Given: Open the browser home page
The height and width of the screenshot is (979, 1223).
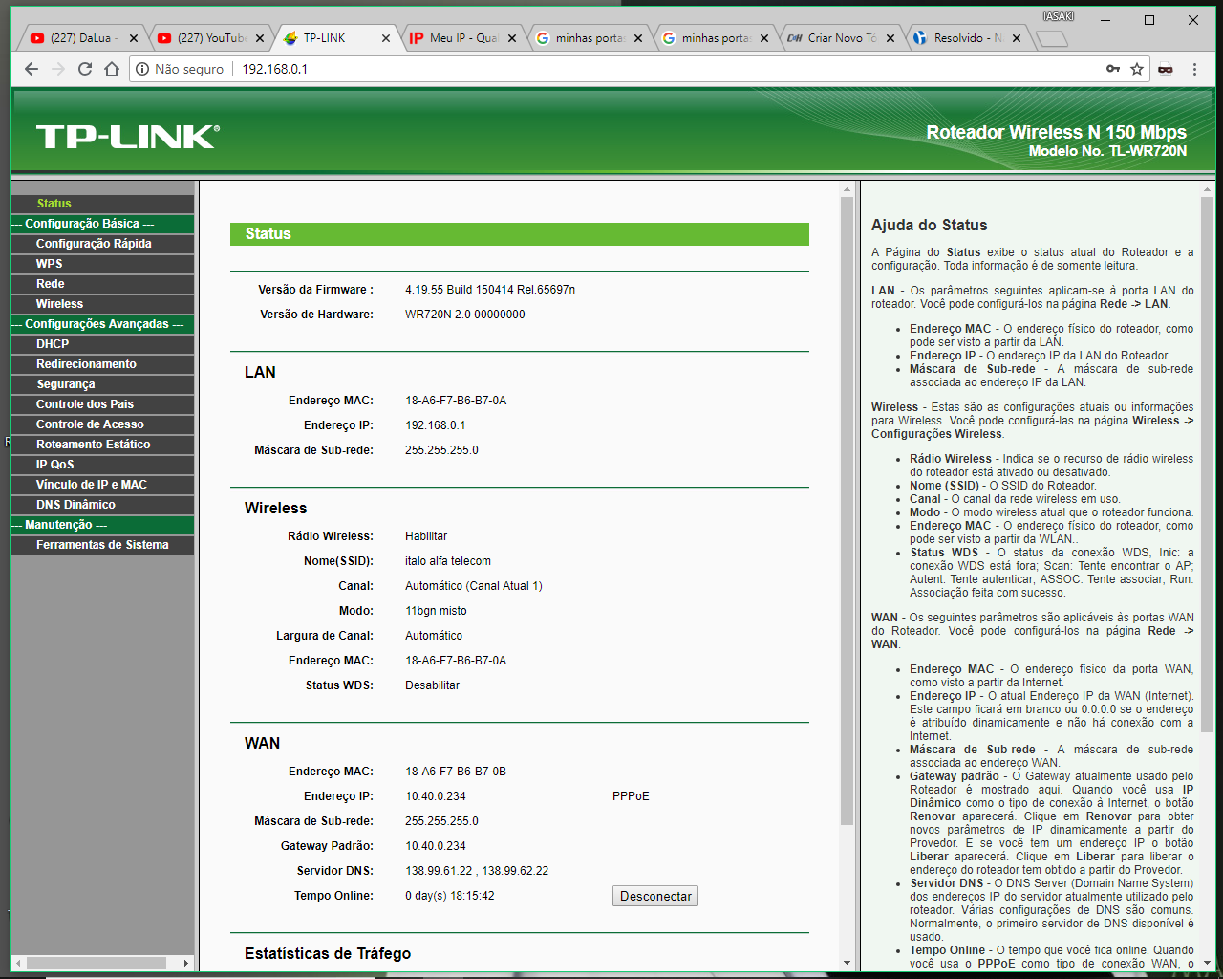Looking at the screenshot, I should [x=112, y=69].
